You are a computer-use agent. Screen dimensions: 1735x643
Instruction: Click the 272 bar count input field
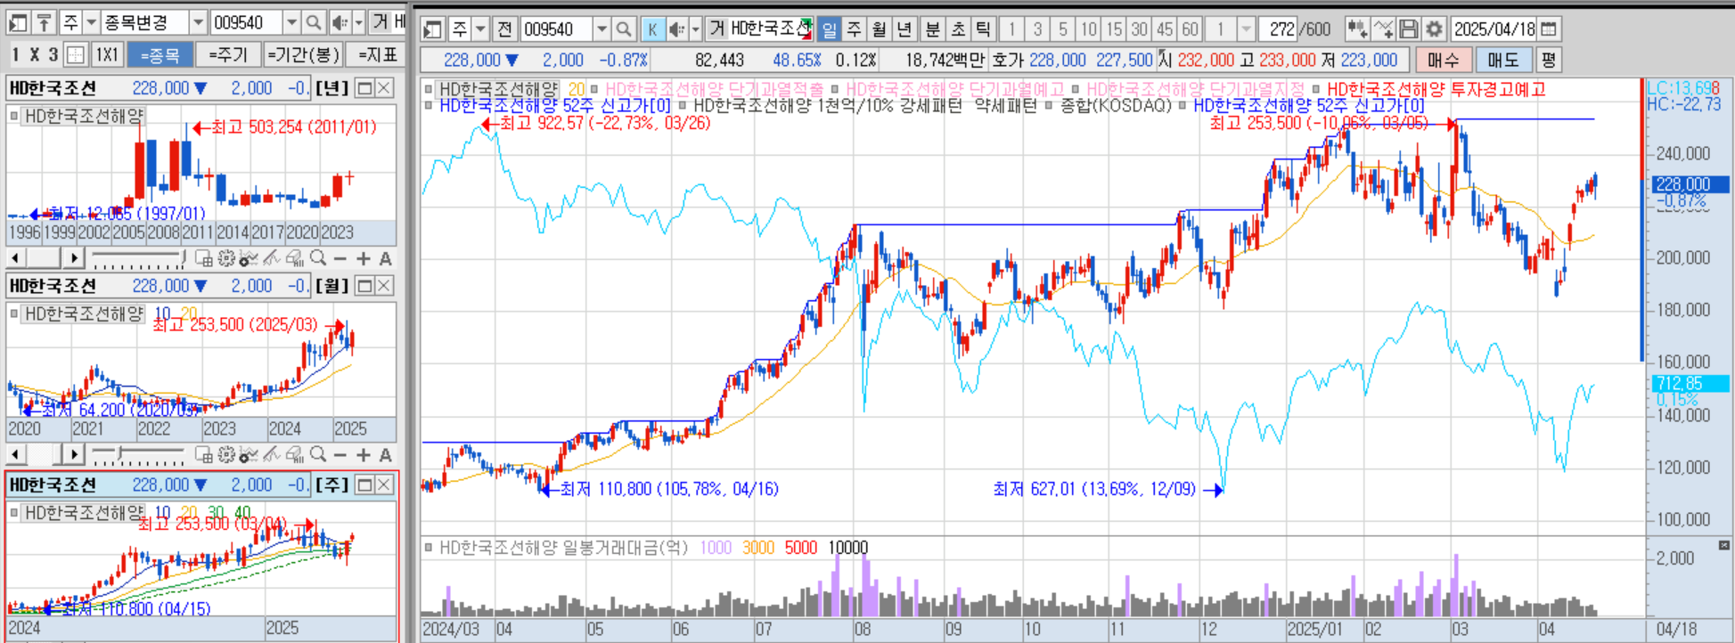pos(1278,29)
